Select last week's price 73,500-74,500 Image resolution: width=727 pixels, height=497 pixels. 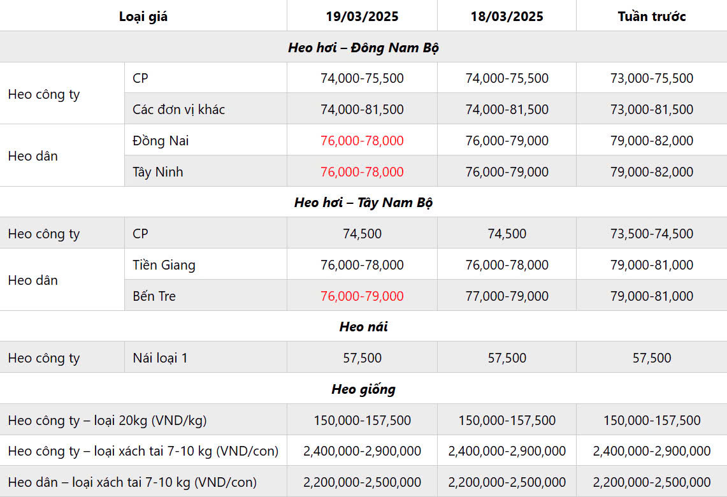point(651,234)
